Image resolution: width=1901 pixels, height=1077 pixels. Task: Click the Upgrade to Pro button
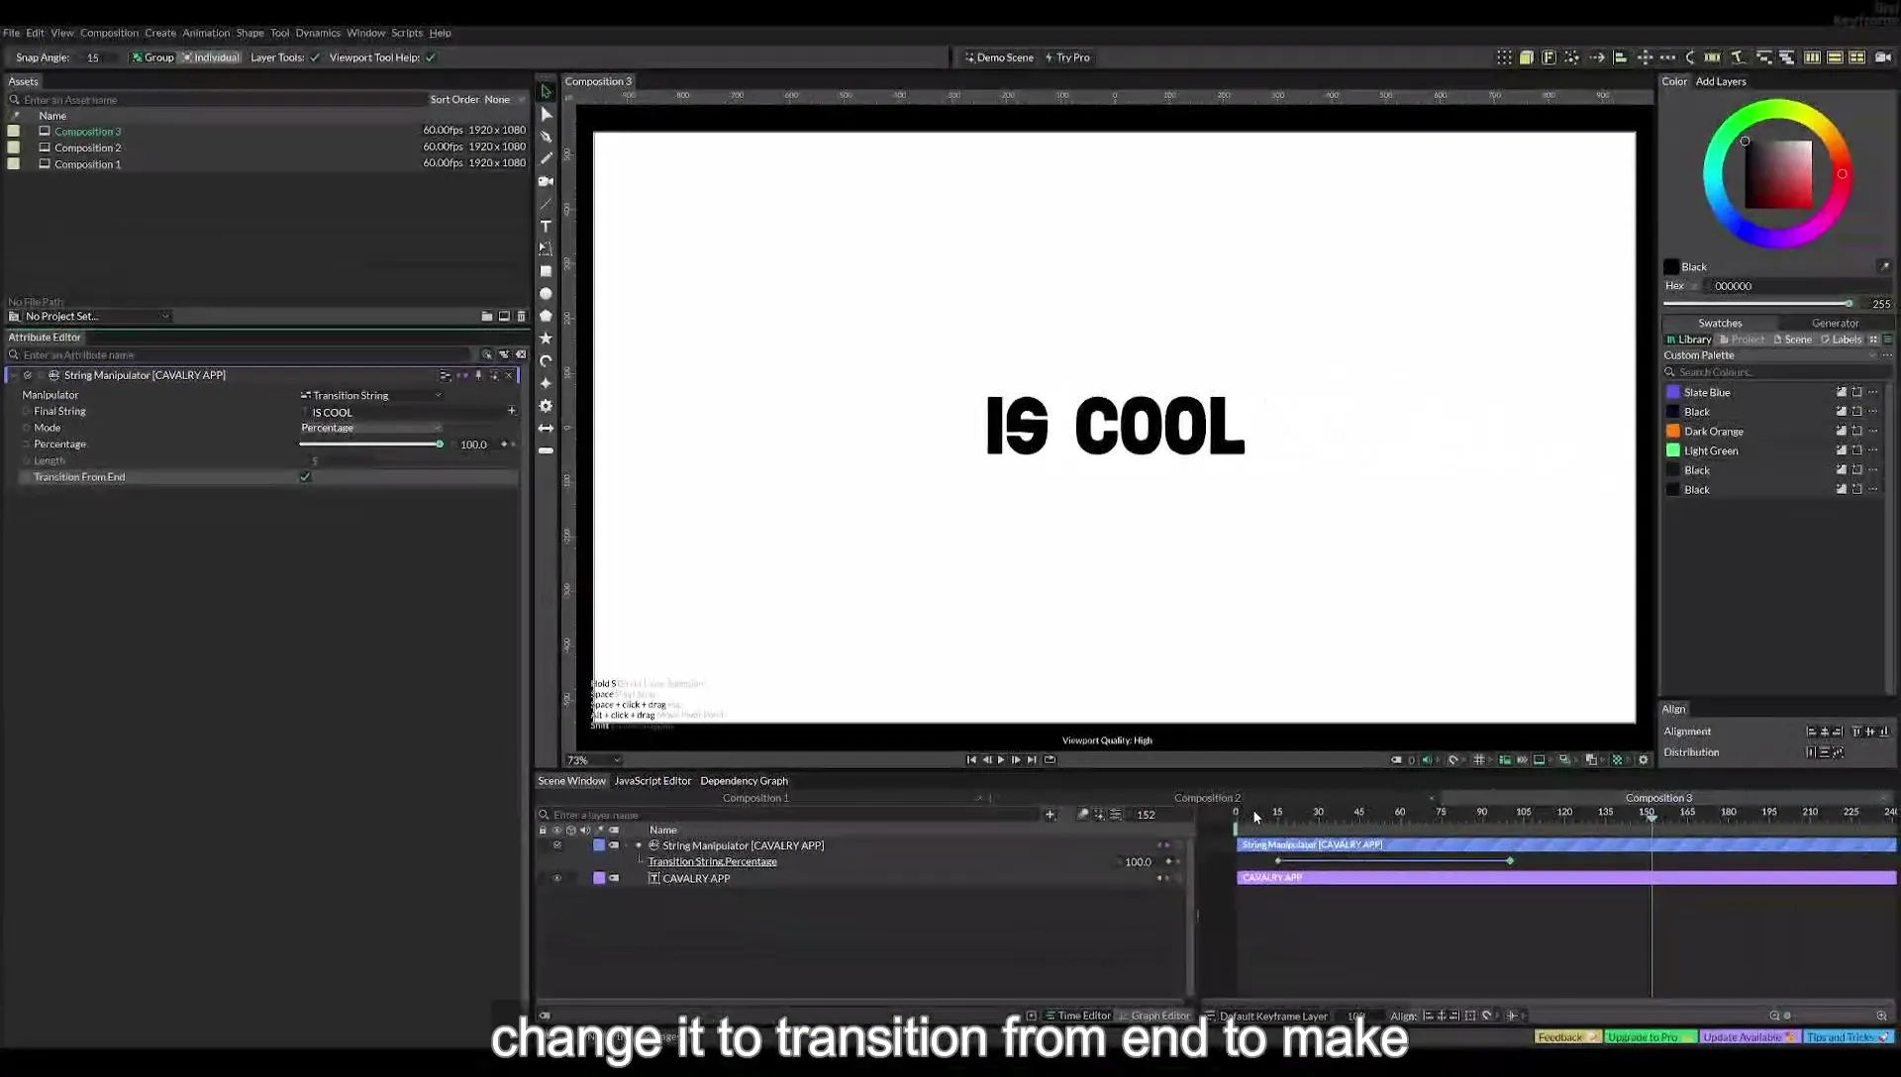click(x=1651, y=1037)
